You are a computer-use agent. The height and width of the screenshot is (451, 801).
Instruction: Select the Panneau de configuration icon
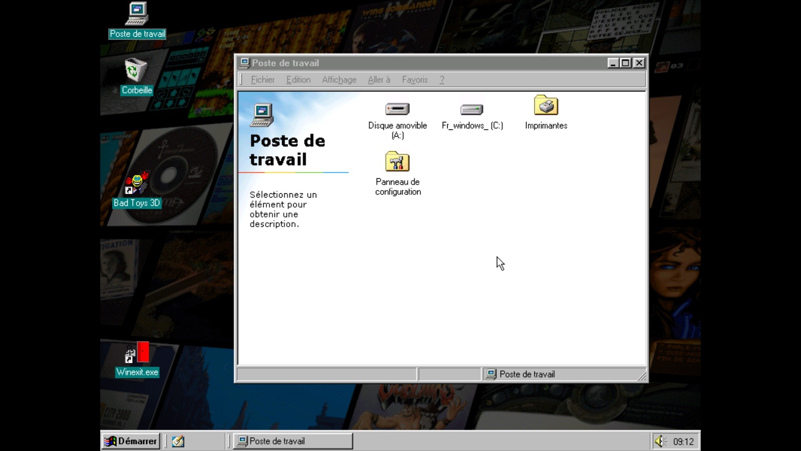[x=397, y=162]
